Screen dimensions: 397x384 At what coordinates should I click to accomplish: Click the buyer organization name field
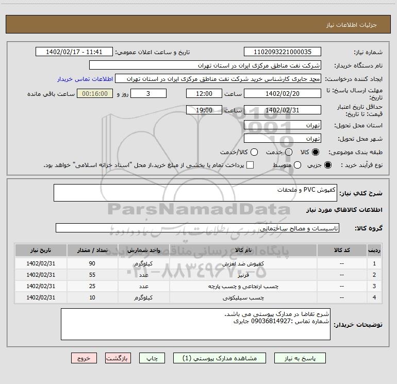click(x=205, y=65)
